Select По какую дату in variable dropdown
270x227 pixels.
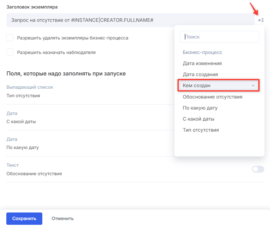click(200, 108)
